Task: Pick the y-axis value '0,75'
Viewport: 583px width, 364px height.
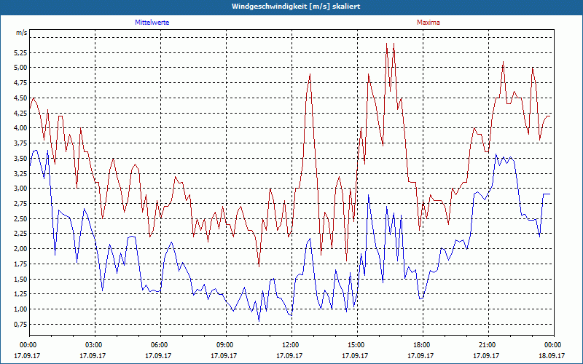Action: pyautogui.click(x=21, y=324)
